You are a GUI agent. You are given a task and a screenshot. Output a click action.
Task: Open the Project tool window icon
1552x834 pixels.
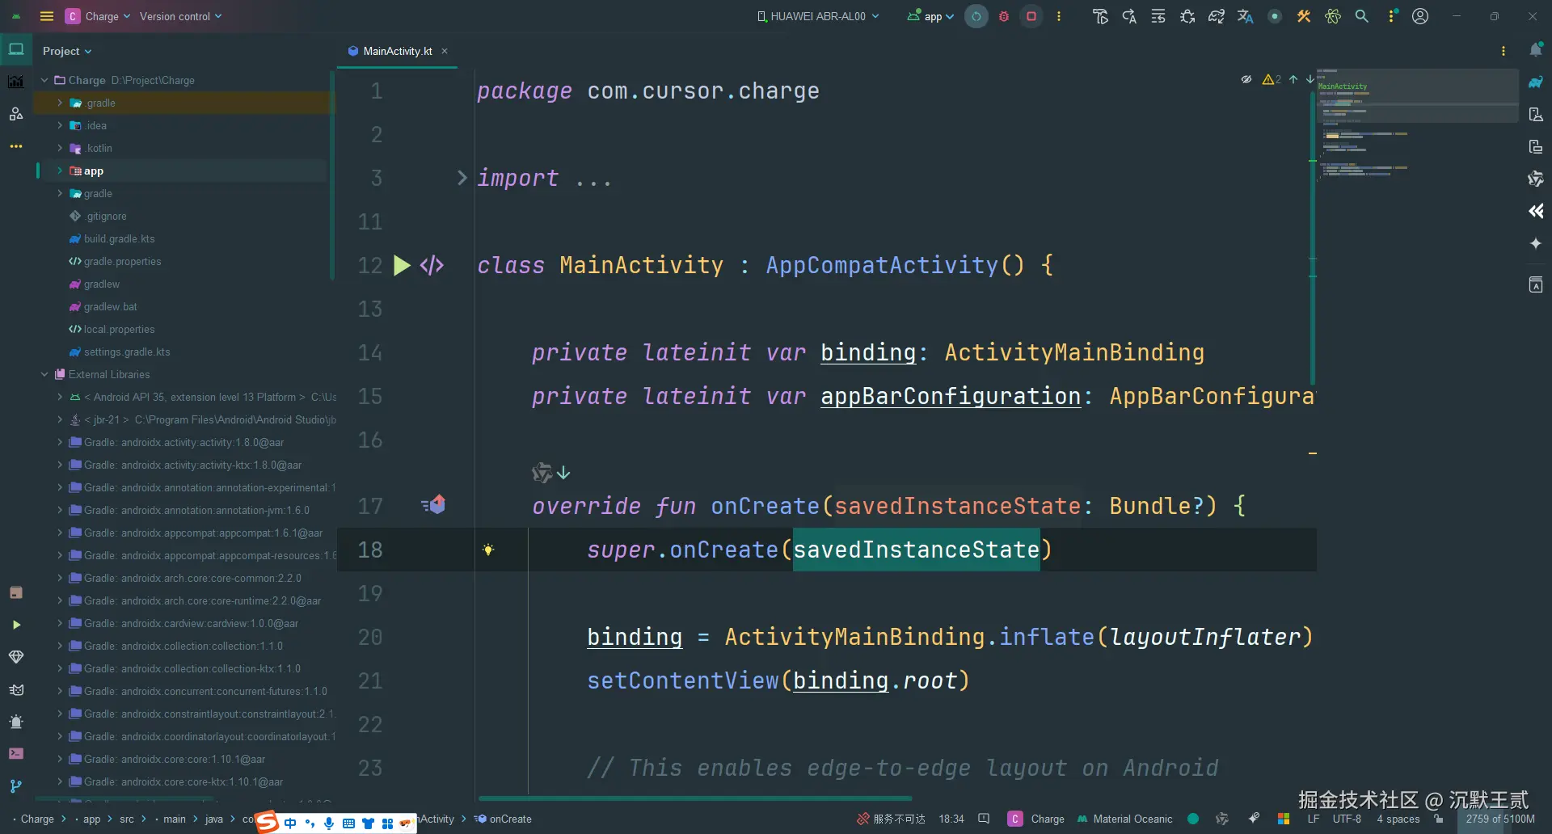(16, 49)
